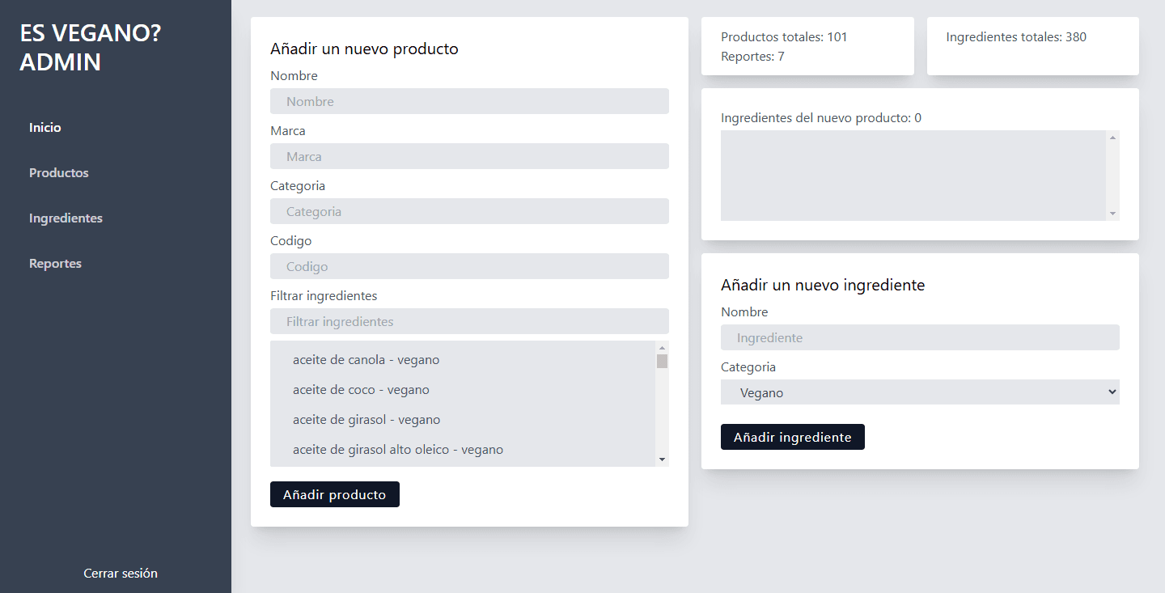Go to Inicio in the sidebar
The image size is (1165, 593).
[x=45, y=128]
